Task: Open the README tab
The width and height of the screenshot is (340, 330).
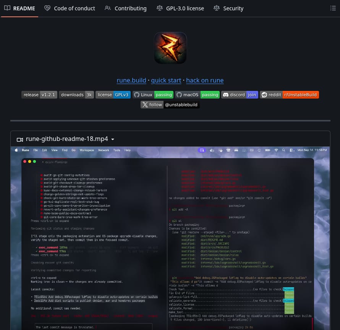Action: pos(19,8)
